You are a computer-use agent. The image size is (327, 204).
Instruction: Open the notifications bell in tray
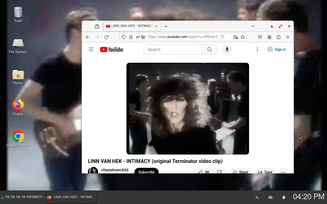(x=284, y=197)
